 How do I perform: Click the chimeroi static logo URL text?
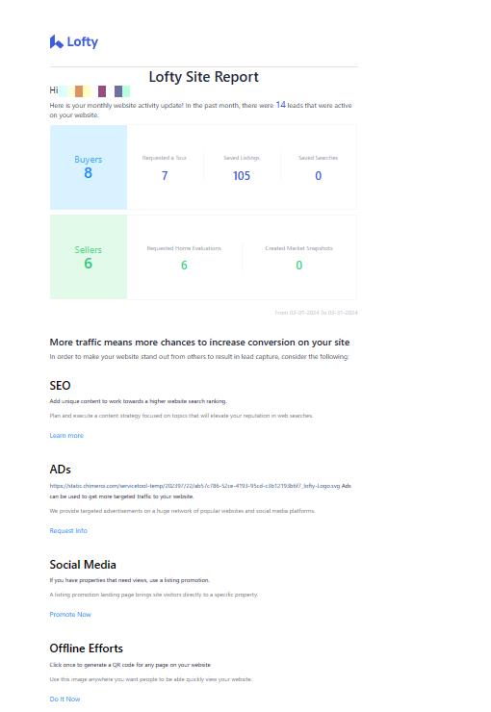coord(194,486)
